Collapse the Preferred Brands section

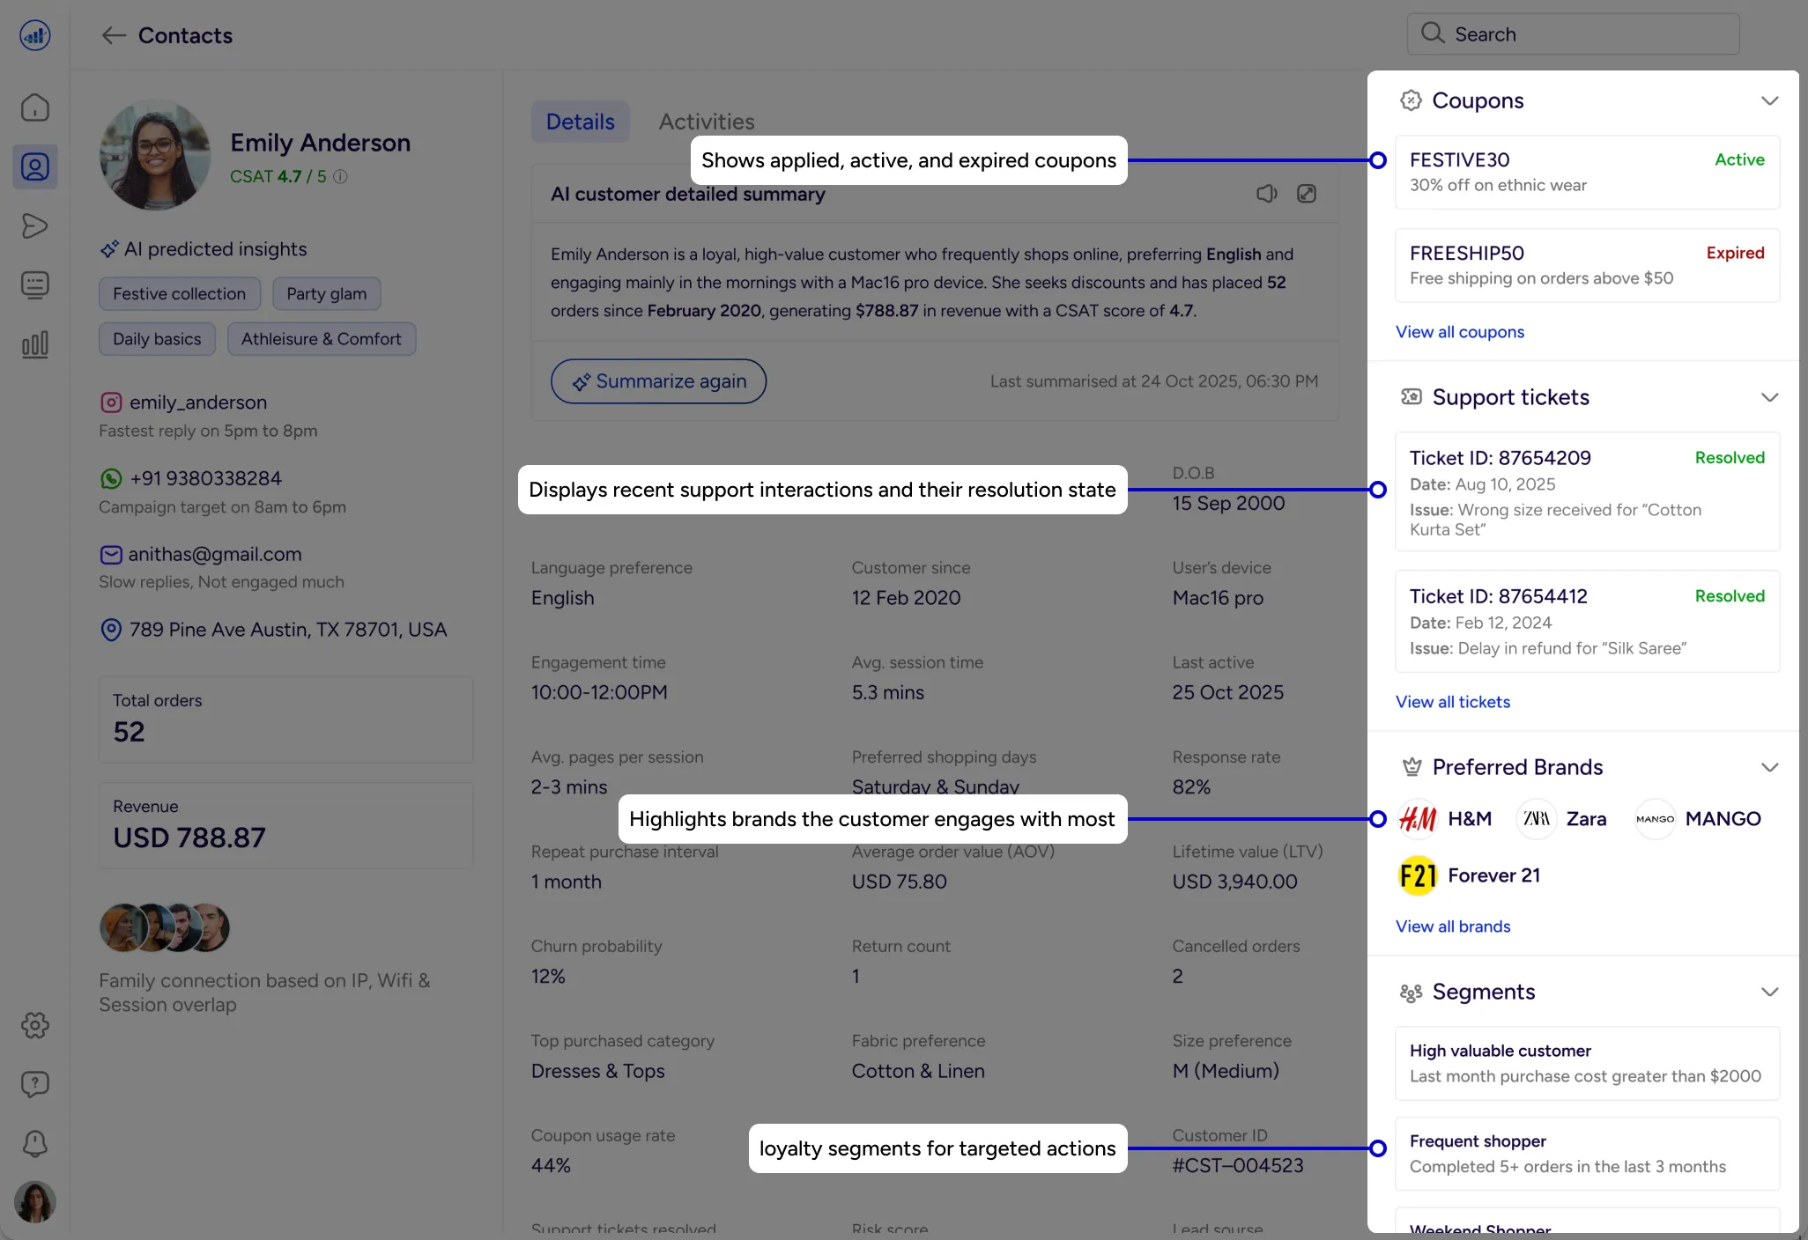point(1769,767)
